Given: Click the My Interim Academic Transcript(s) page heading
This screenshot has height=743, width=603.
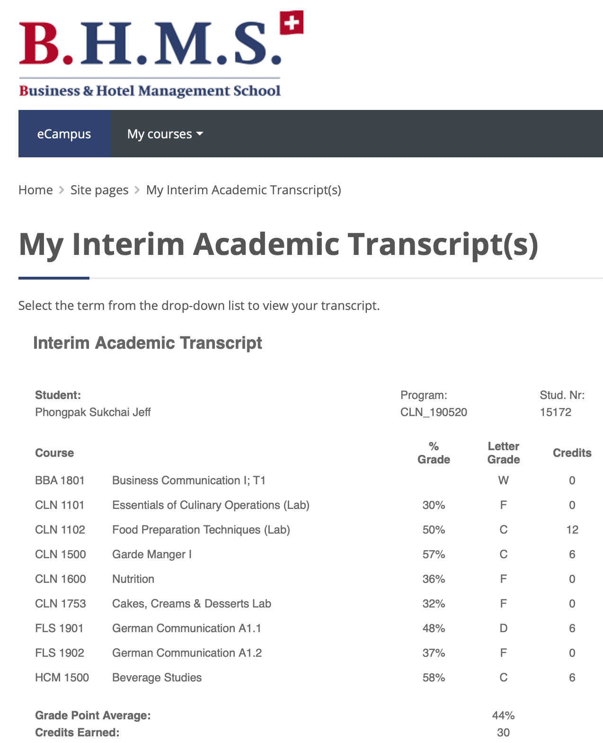Looking at the screenshot, I should click(x=278, y=244).
